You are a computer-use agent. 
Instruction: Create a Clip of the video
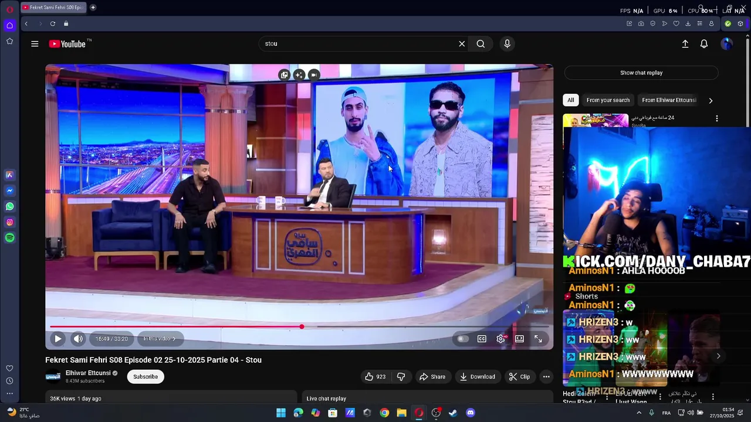(x=519, y=377)
